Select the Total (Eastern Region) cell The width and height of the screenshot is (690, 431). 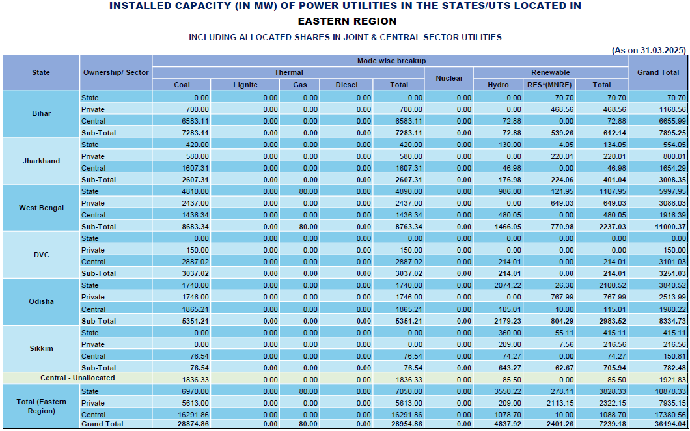coord(41,407)
